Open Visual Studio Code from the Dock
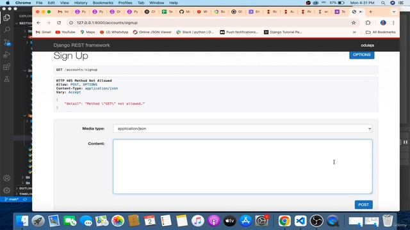Screen dimensions: 410x230 (300, 221)
